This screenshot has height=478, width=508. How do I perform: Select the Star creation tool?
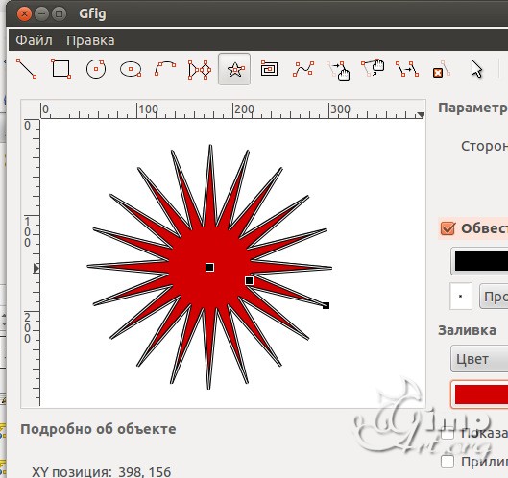point(234,69)
